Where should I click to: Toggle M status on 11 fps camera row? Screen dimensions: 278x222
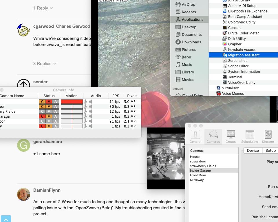pos(49,102)
